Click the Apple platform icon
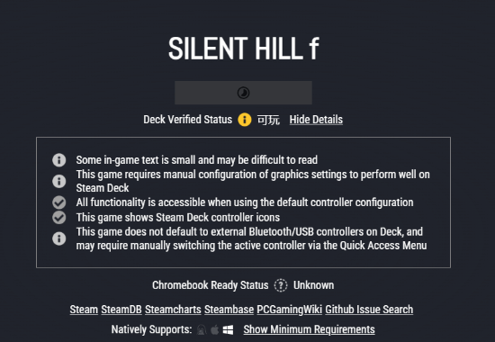The width and height of the screenshot is (495, 342). click(x=215, y=330)
